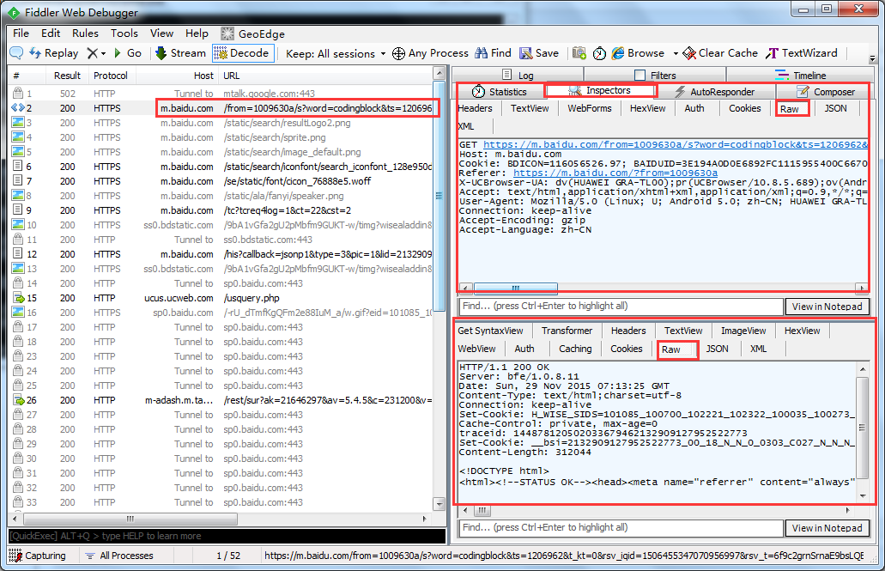Toggle Stream mode in toolbar

click(x=180, y=53)
